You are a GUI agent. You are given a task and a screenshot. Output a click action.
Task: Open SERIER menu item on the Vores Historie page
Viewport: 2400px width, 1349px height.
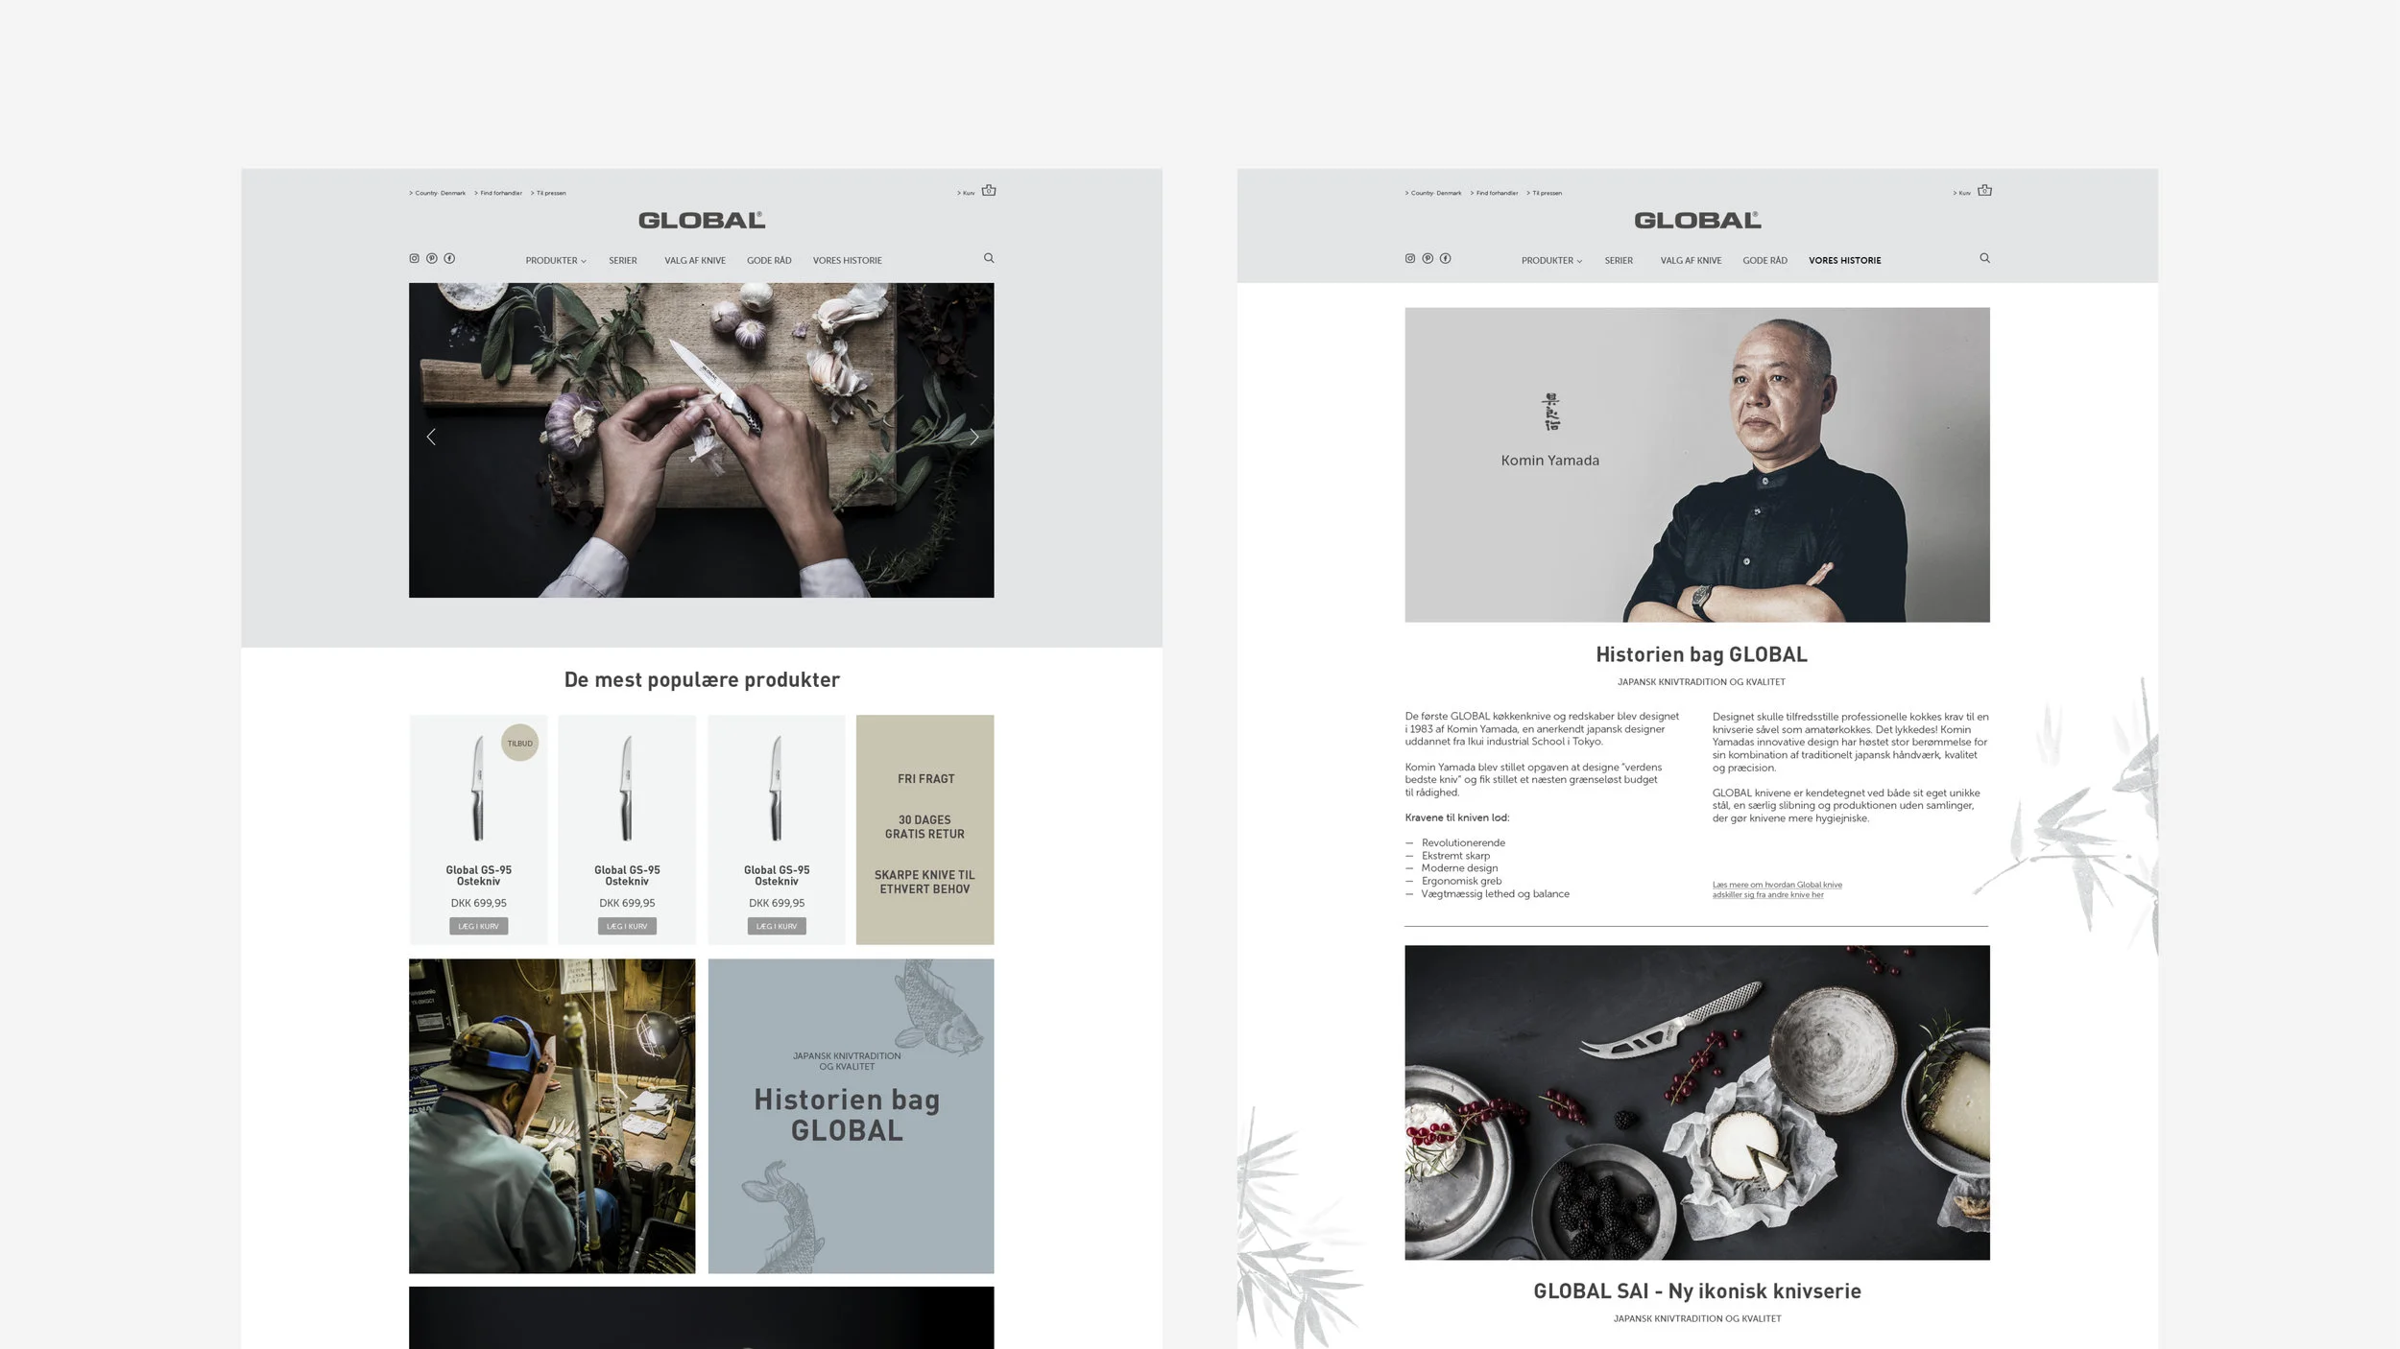click(1619, 260)
